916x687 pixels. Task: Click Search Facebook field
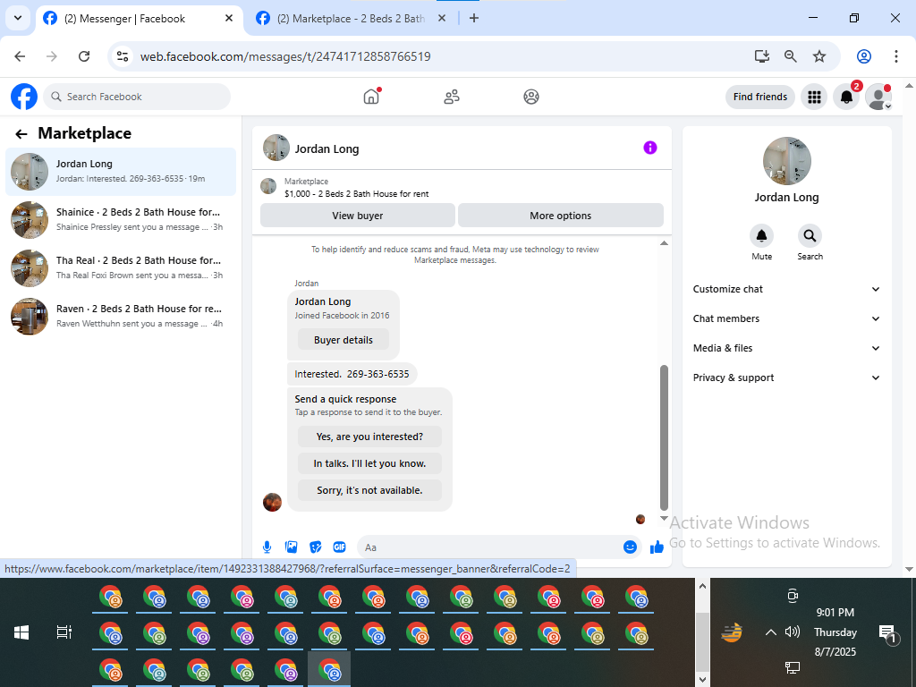click(137, 97)
